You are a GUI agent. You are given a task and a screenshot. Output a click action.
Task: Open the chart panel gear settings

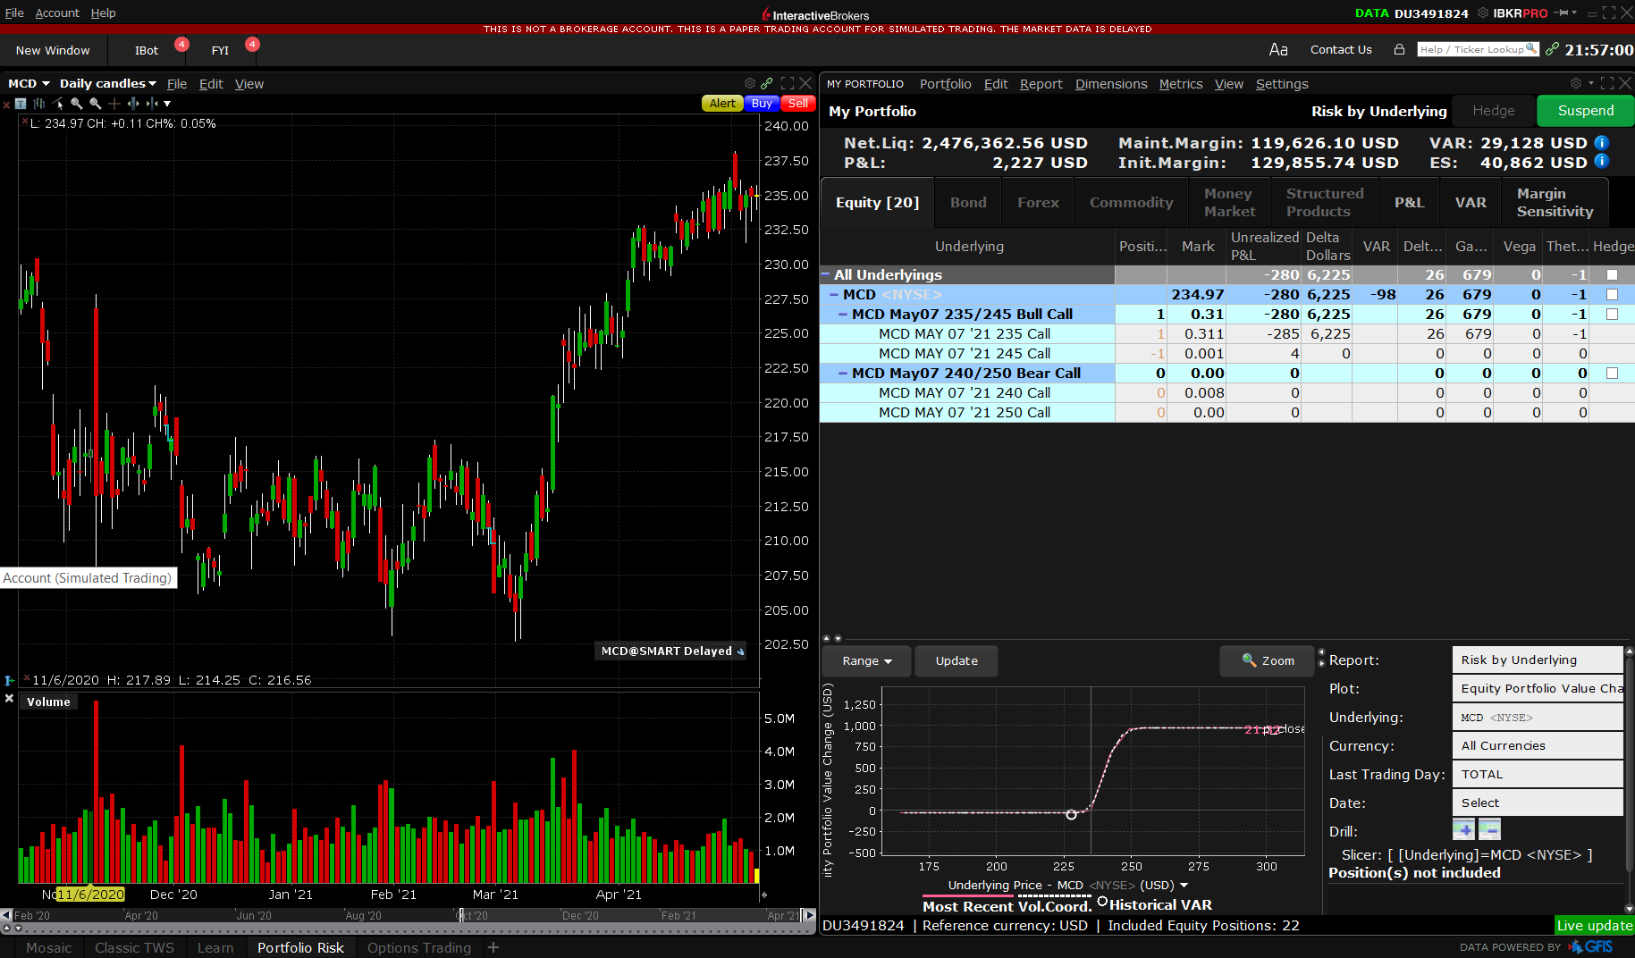click(x=750, y=83)
